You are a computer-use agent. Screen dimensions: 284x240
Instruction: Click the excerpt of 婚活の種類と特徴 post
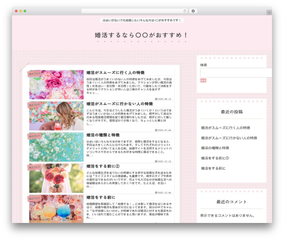coord(129,149)
